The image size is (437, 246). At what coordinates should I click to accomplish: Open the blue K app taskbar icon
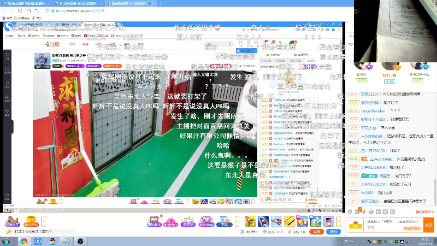coord(38,241)
